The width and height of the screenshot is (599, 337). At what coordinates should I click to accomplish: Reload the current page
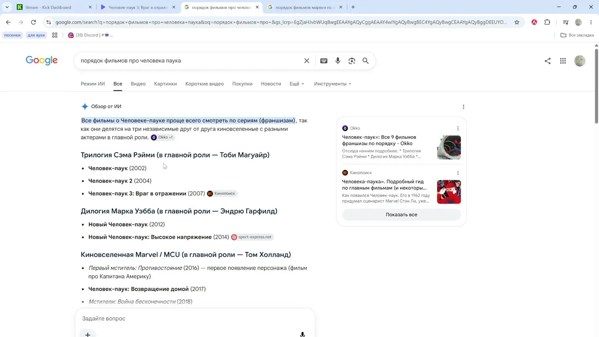point(33,22)
